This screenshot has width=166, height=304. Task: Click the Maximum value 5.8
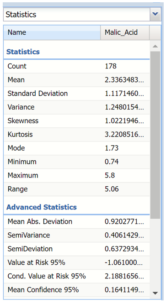tap(110, 175)
